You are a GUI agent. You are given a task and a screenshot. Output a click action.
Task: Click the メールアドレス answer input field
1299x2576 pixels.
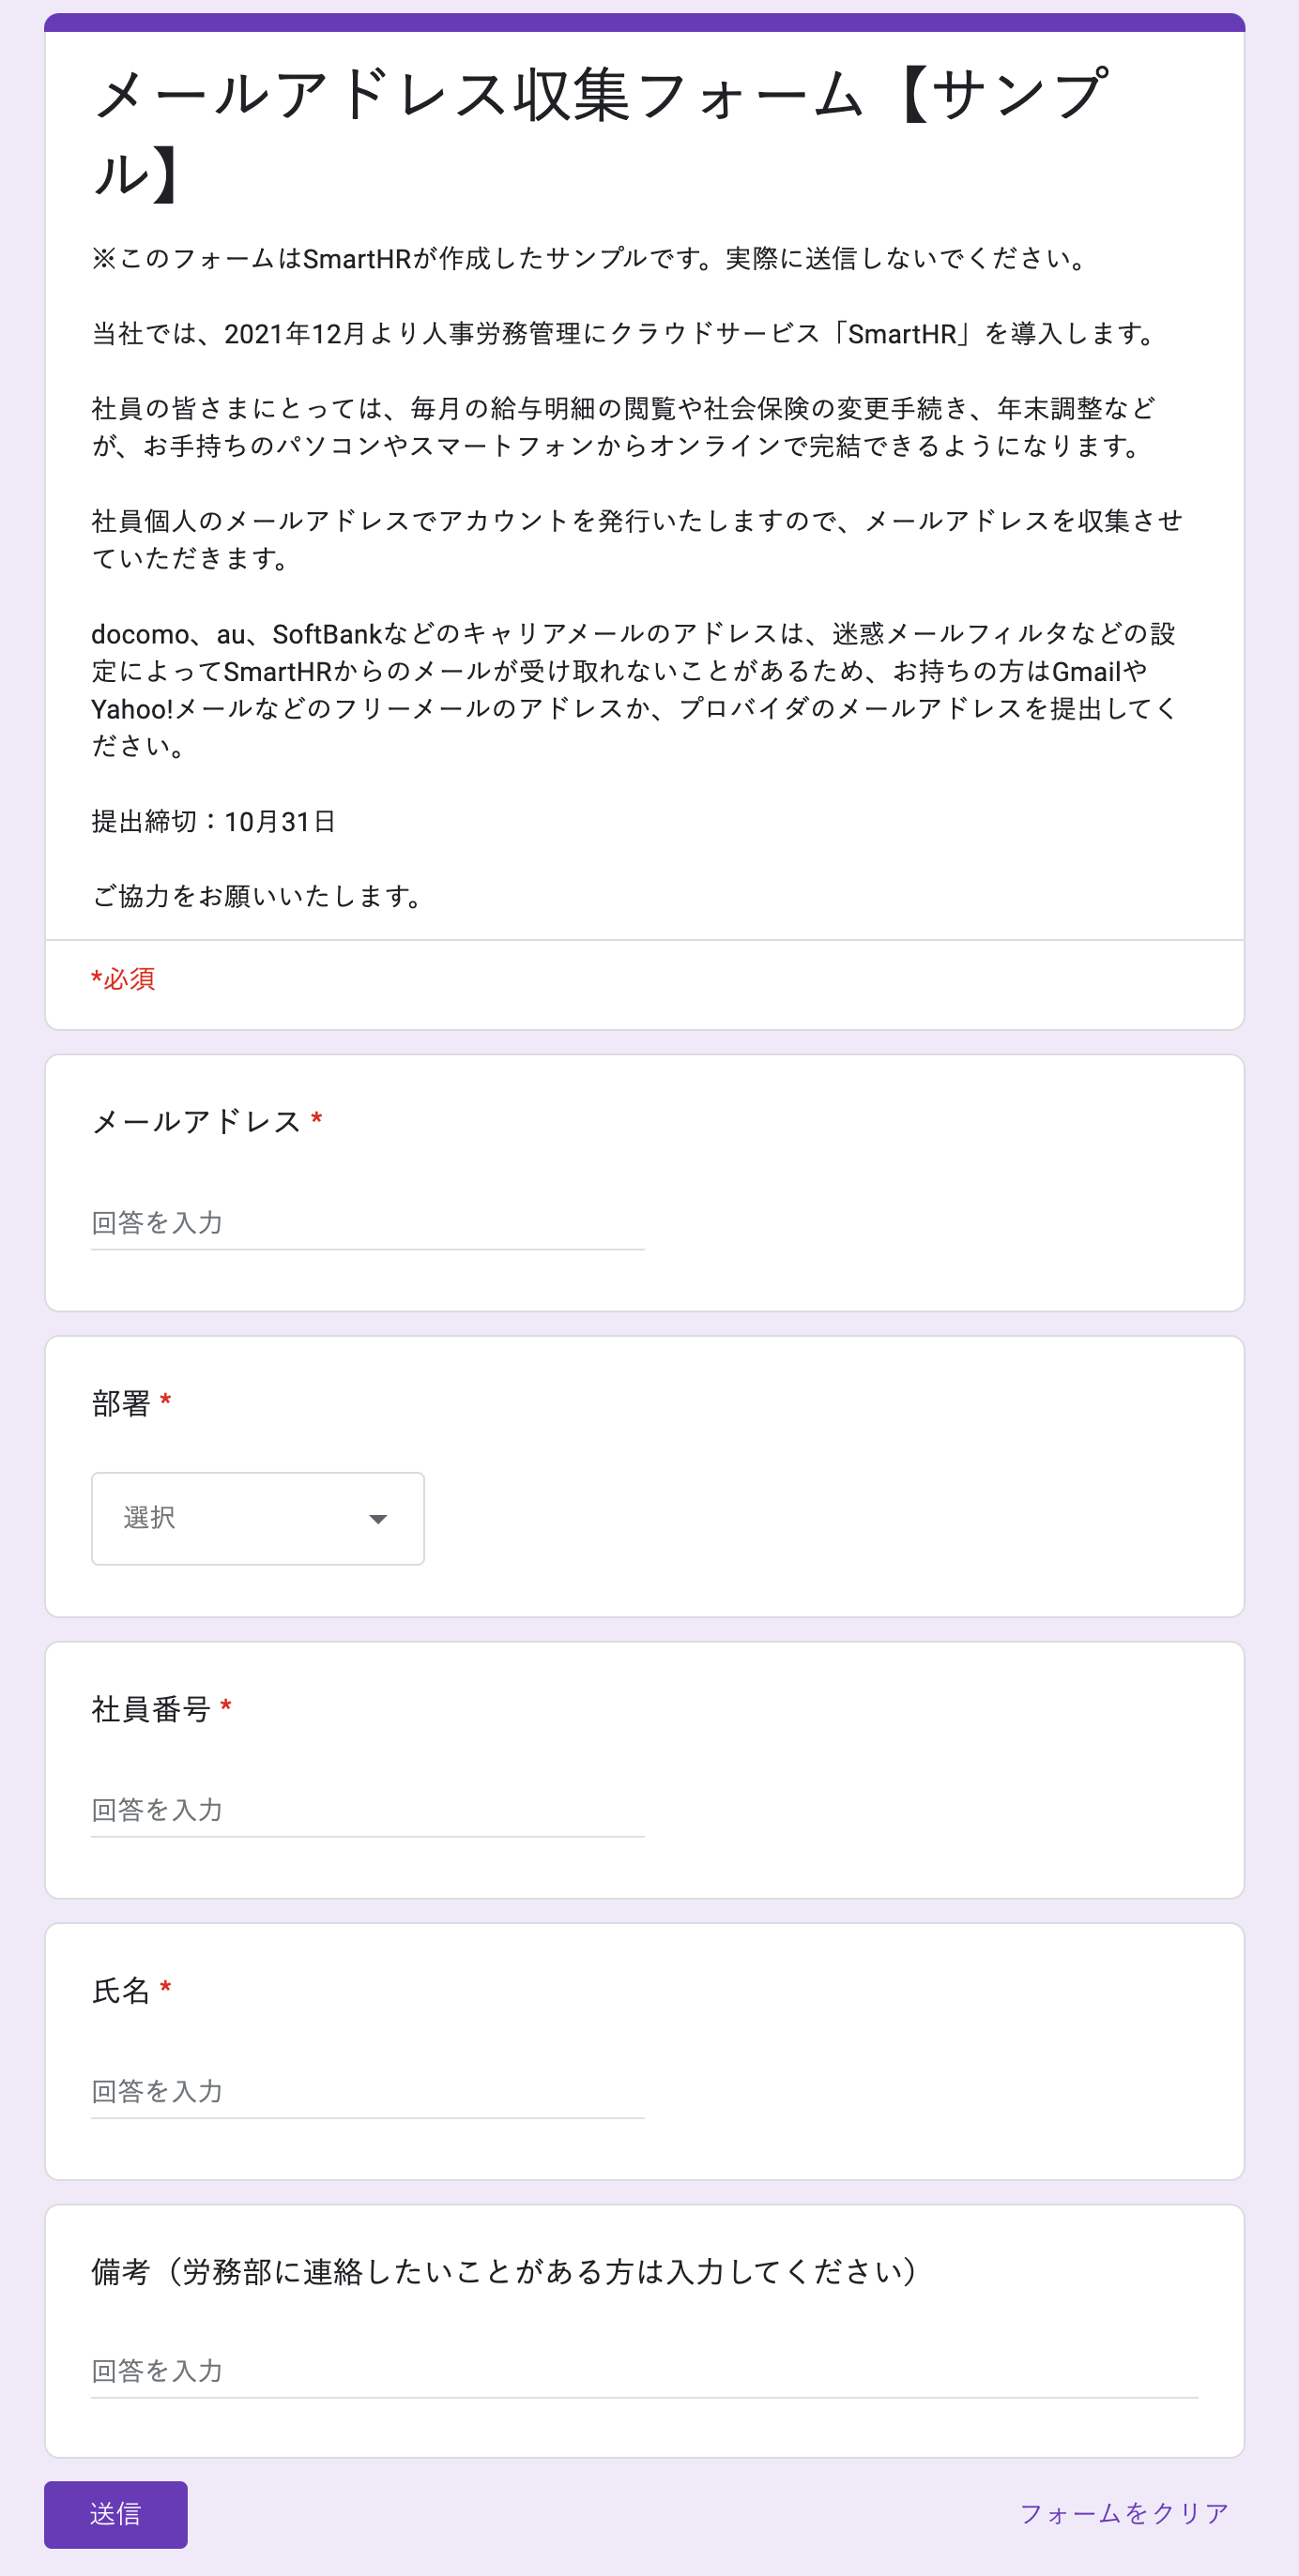tap(366, 1223)
